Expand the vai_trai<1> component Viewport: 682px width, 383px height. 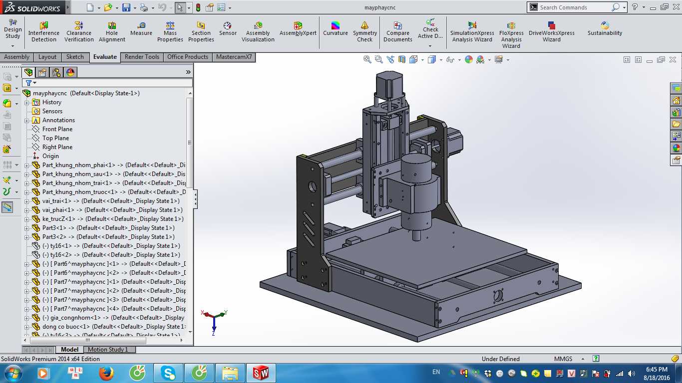27,201
